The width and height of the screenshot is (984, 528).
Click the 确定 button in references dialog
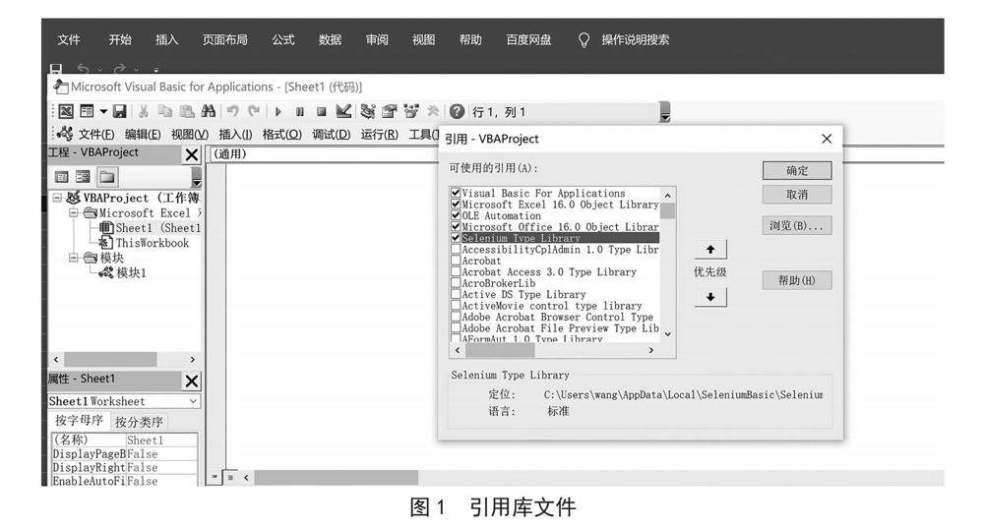pyautogui.click(x=796, y=170)
